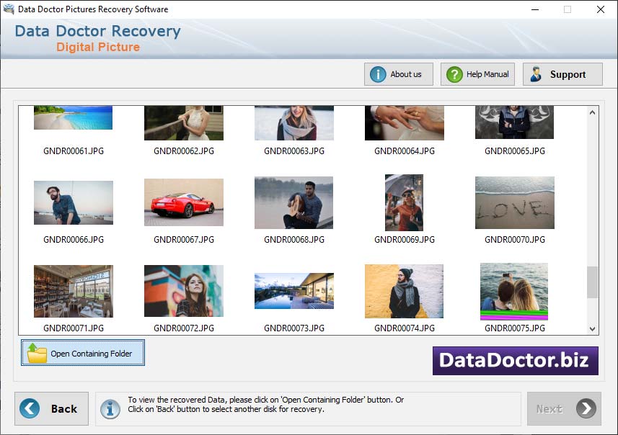Click the scrollbar up arrow
Viewport: 618px width, 435px height.
[593, 112]
